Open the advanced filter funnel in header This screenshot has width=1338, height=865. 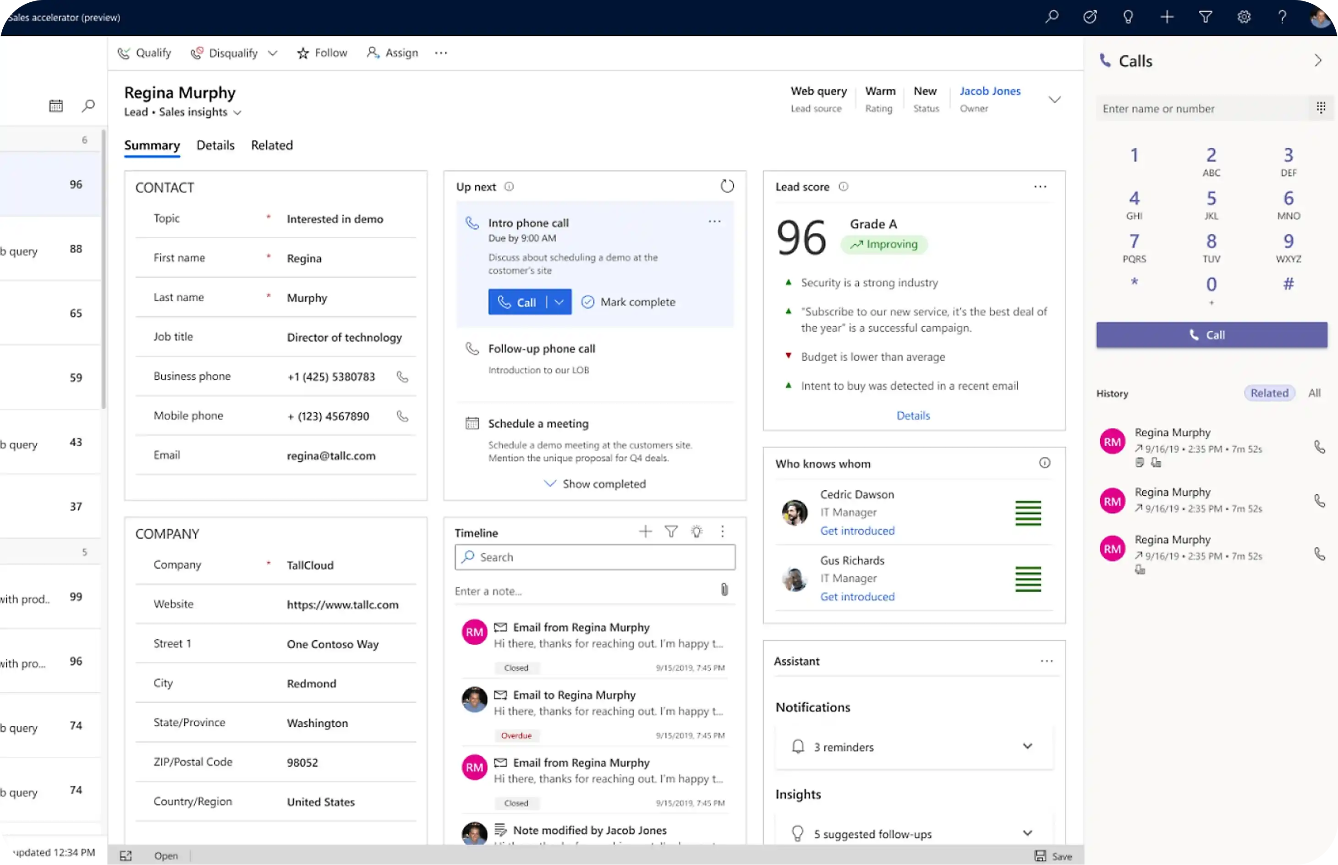(1206, 17)
